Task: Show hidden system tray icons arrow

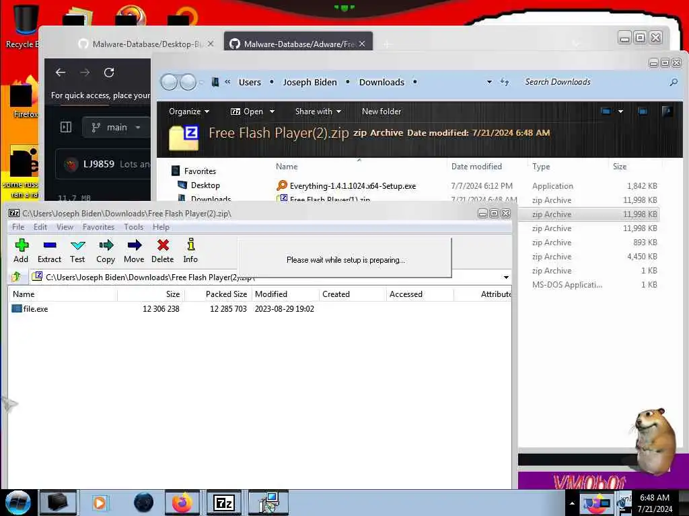Action: point(572,503)
